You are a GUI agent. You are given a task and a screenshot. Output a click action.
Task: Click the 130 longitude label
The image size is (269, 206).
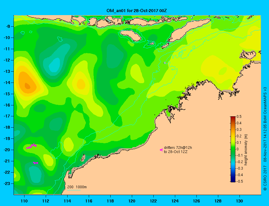pos(240,201)
